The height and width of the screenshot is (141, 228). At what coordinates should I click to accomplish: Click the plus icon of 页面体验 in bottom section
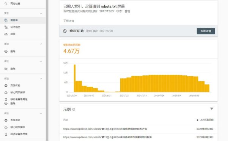coord(6,120)
